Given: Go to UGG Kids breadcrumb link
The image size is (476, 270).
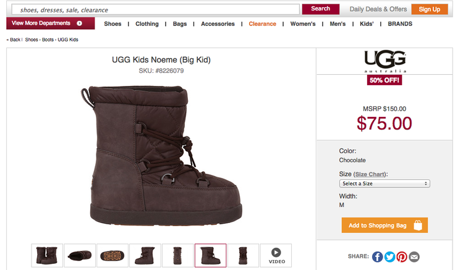Looking at the screenshot, I should tap(68, 40).
